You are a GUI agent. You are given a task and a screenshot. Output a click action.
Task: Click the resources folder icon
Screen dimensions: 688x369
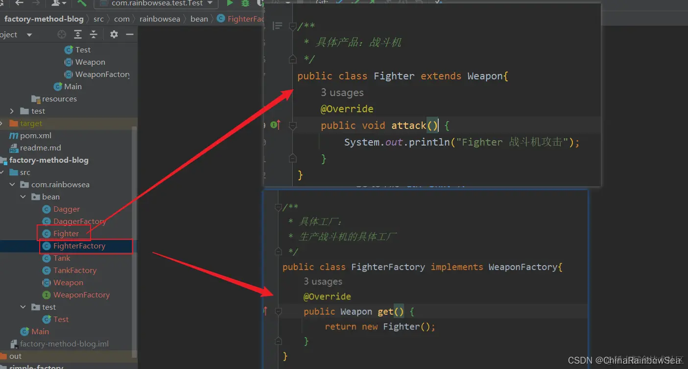coord(36,99)
